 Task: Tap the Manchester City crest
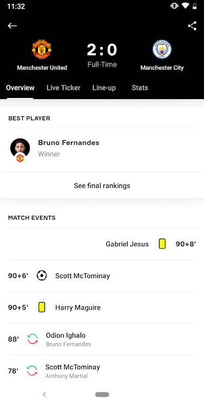[162, 49]
